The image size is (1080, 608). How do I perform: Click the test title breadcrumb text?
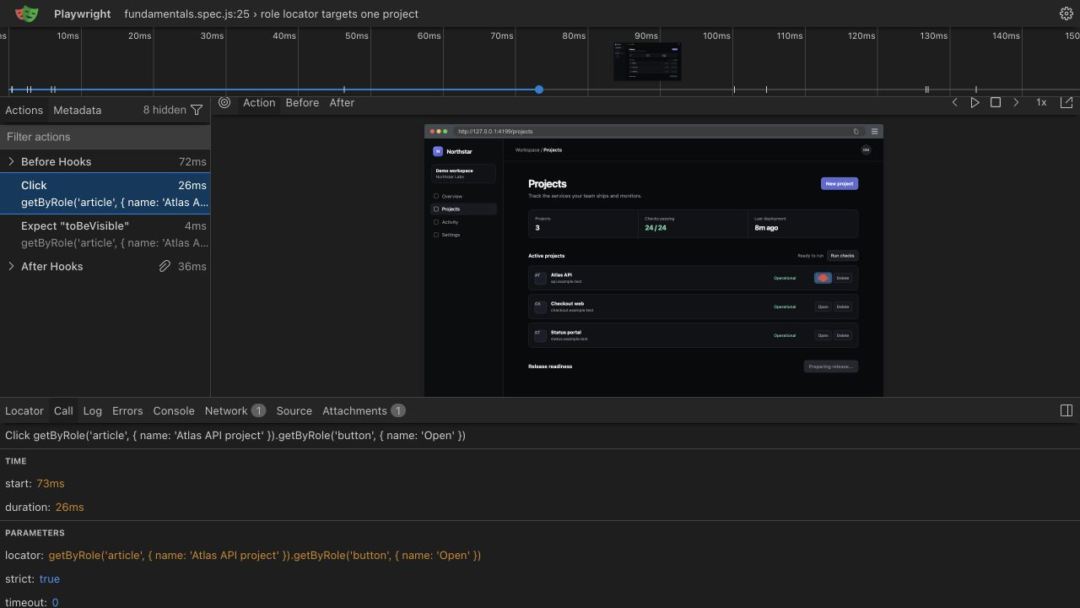(271, 14)
